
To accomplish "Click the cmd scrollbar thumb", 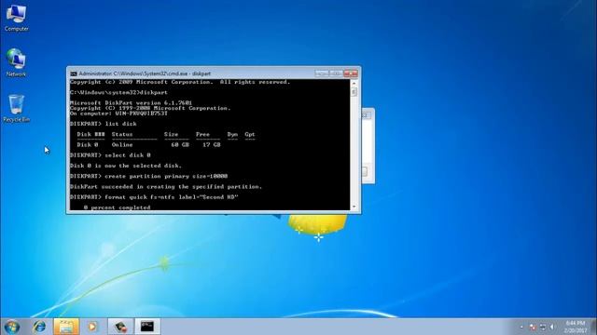I will (354, 92).
